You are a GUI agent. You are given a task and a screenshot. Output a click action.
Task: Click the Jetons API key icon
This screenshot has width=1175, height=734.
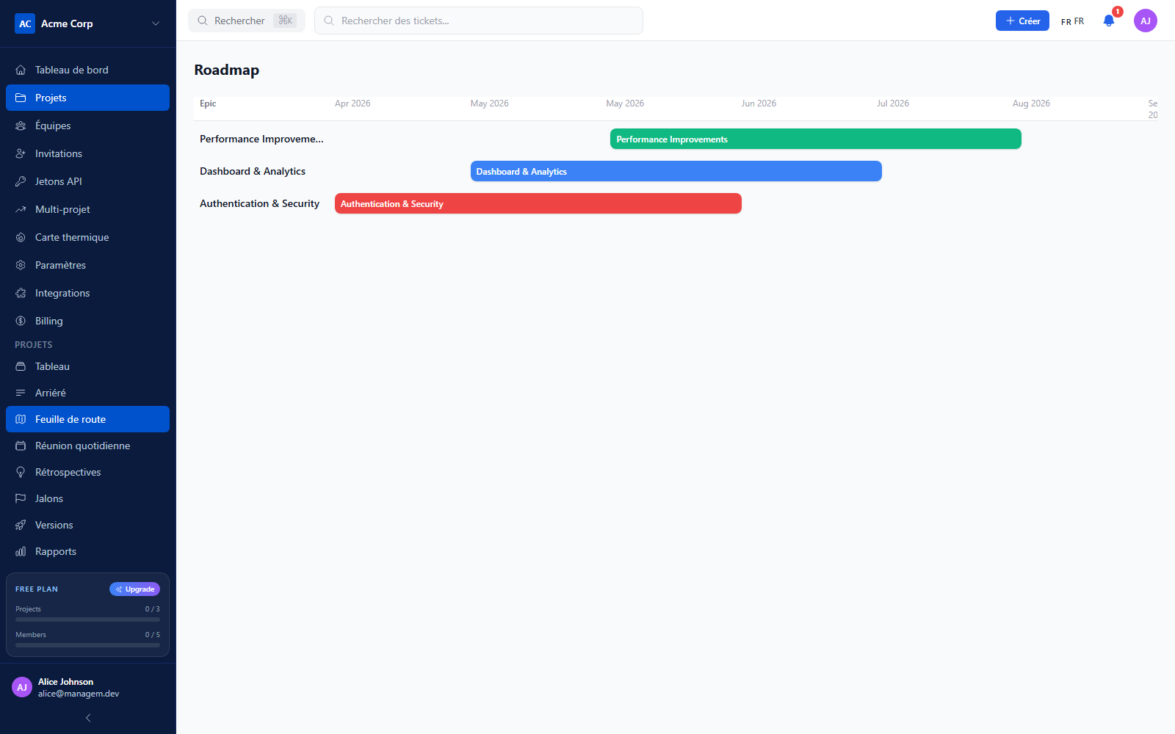pos(21,181)
